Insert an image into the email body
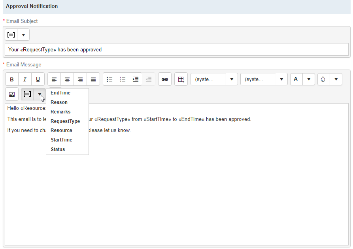353x249 pixels. click(11, 94)
